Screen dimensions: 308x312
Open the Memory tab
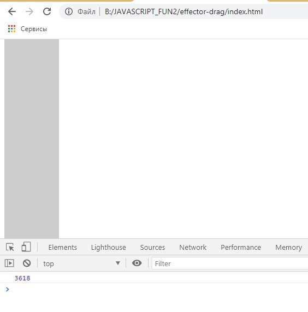pos(289,247)
